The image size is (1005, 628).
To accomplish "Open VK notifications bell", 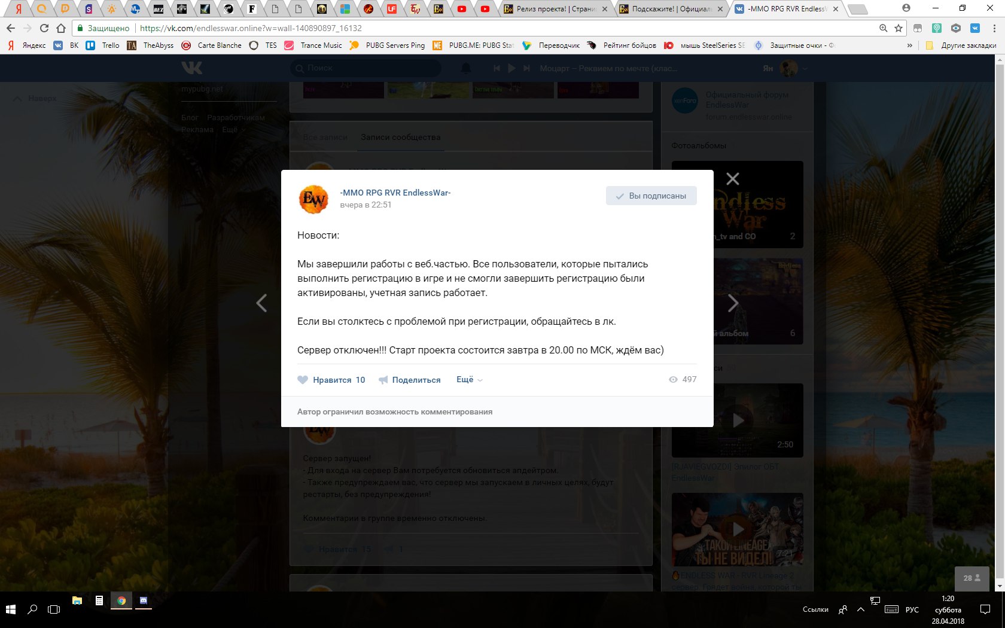I will [x=465, y=68].
